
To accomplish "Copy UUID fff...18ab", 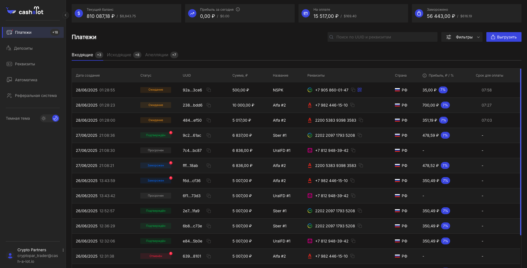I will pos(209,166).
